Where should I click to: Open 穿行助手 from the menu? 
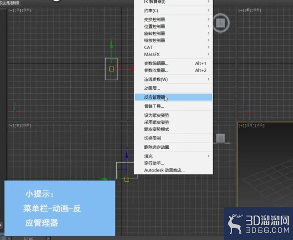(x=173, y=163)
